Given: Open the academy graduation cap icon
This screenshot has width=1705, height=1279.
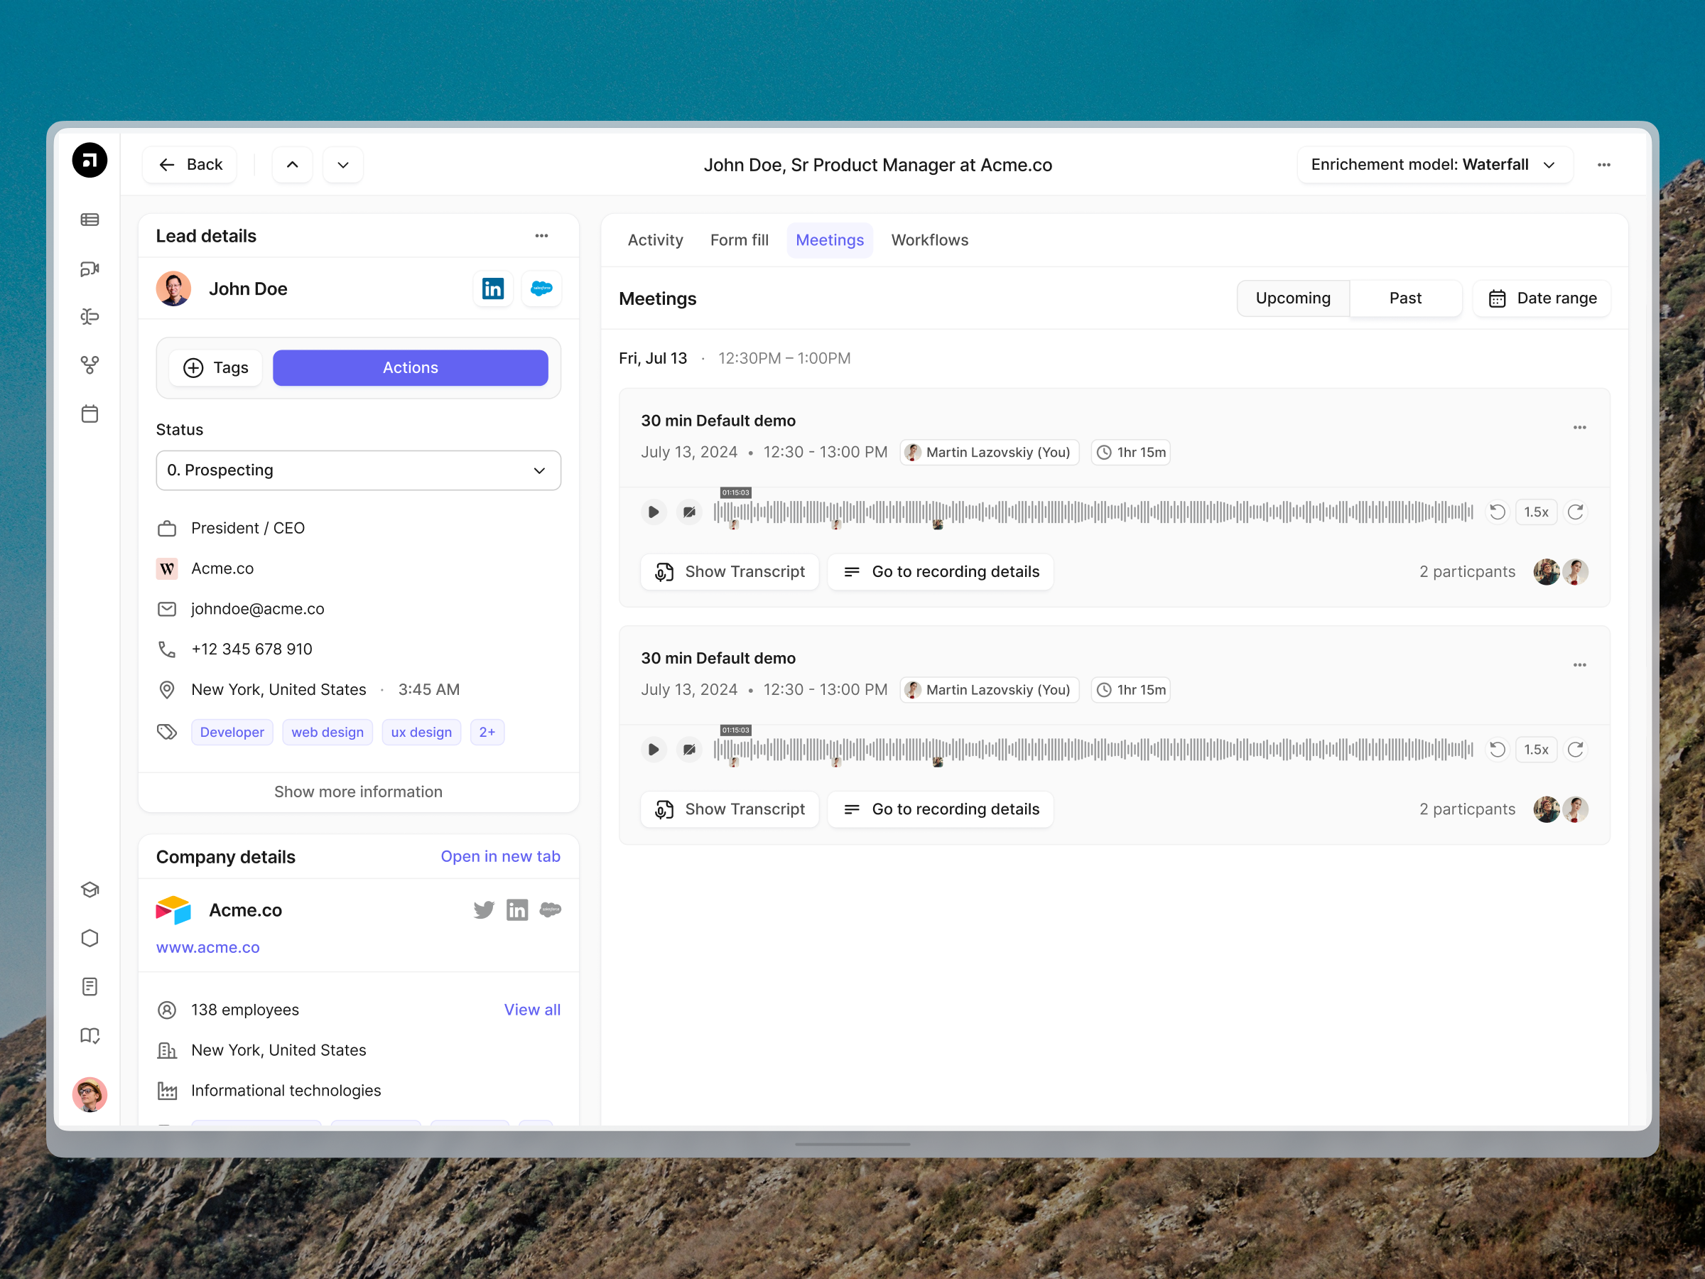Looking at the screenshot, I should 90,889.
